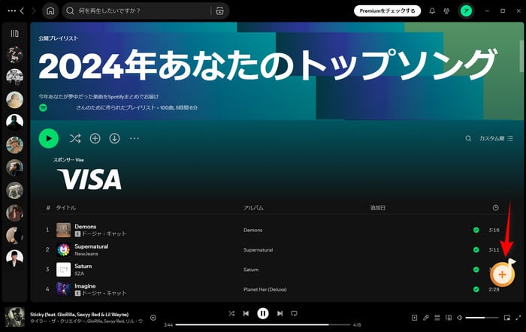Screen dimensions: 526x332
Task: Select the track Saturn
Action: pos(83,266)
